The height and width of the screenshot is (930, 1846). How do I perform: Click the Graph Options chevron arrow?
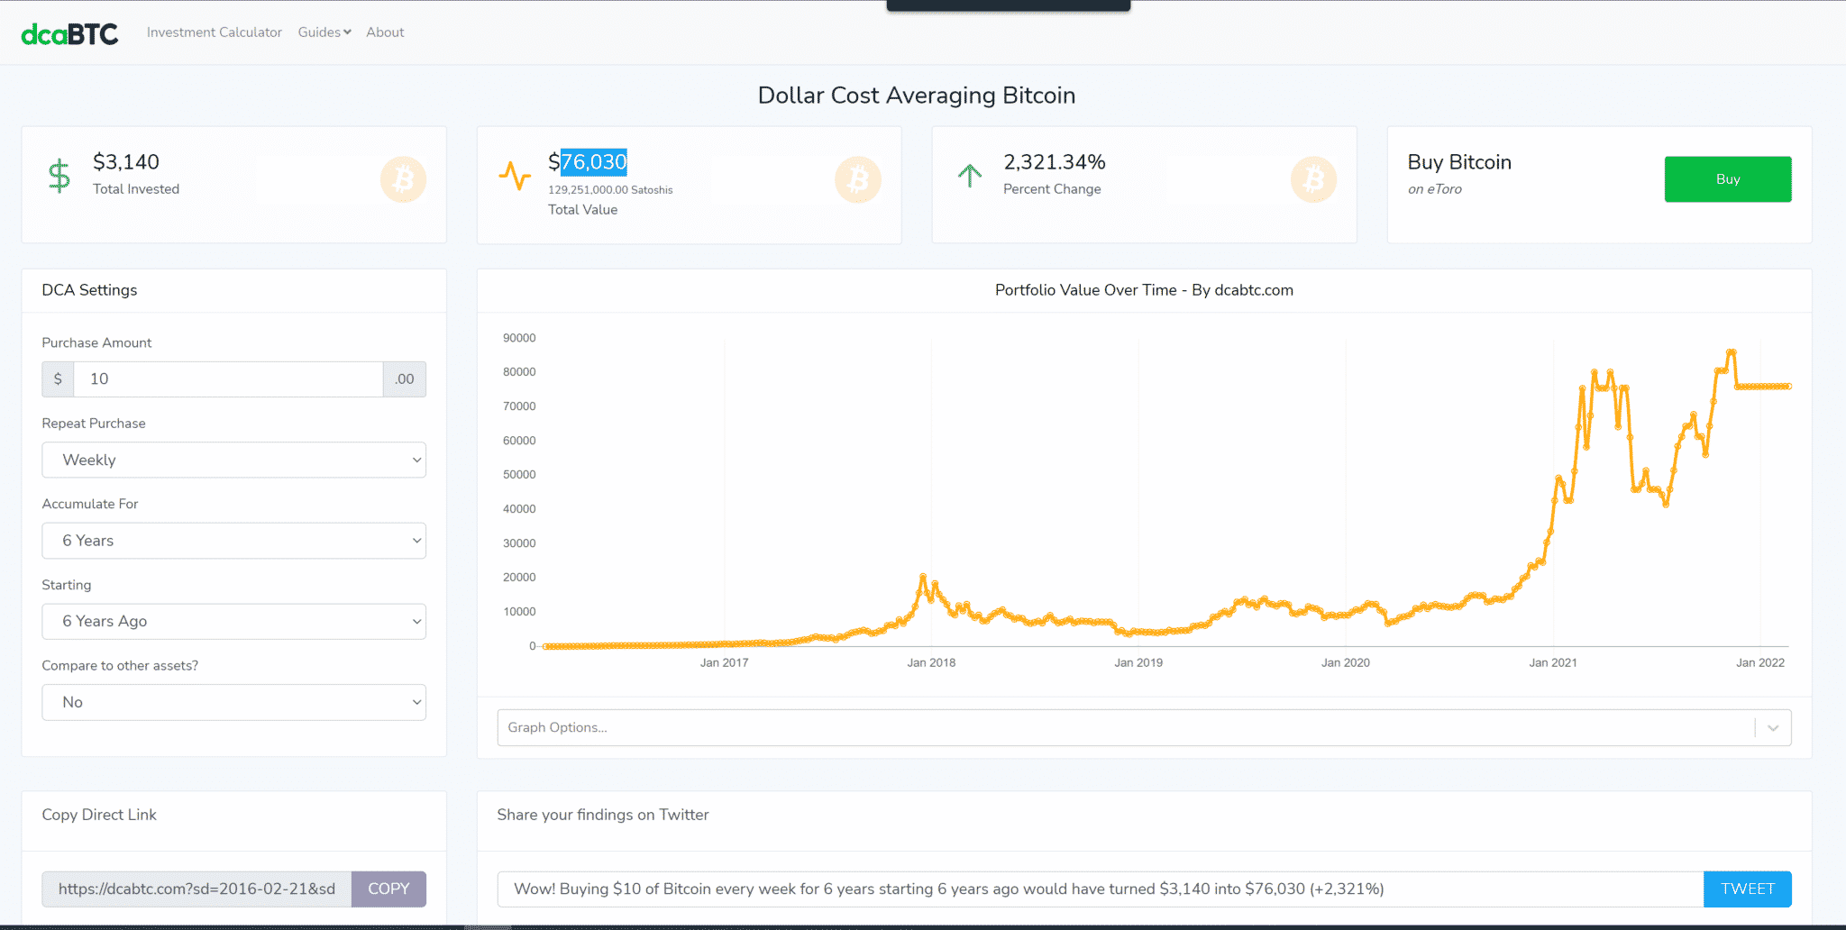(x=1773, y=728)
